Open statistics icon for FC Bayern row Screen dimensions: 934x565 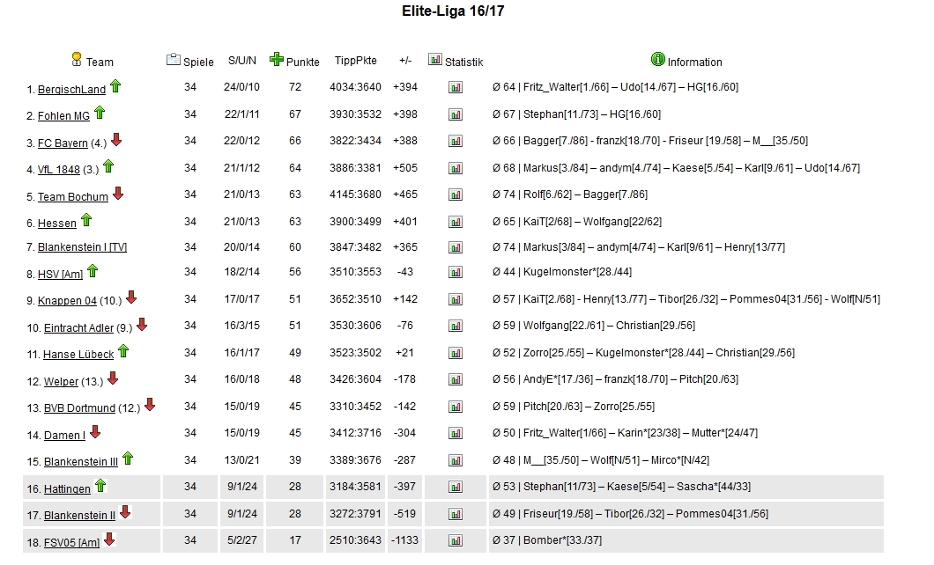[456, 142]
